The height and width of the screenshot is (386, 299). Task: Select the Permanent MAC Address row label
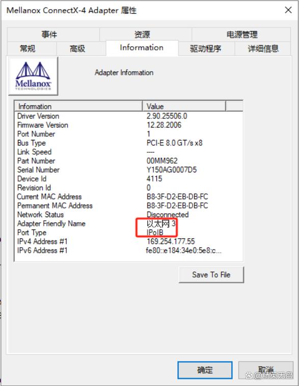coord(55,205)
